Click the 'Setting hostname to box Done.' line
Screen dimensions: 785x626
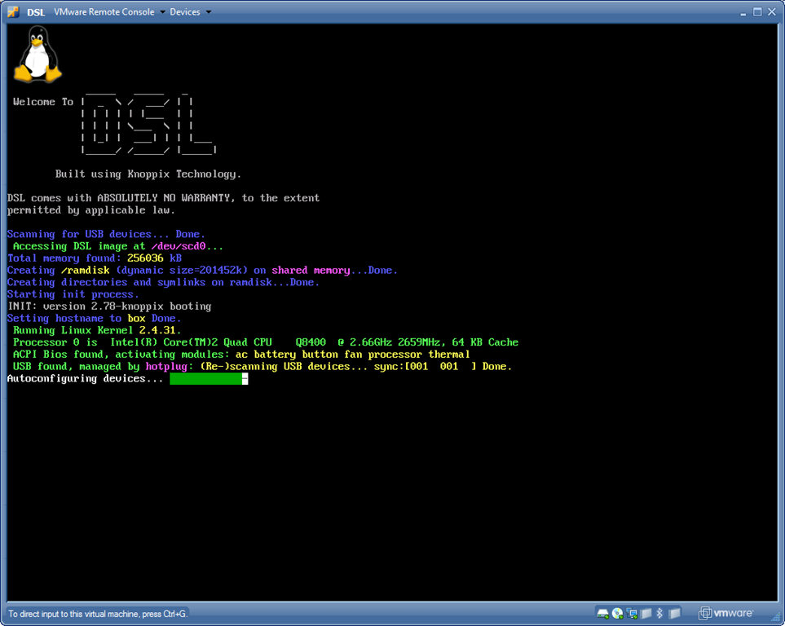(94, 319)
